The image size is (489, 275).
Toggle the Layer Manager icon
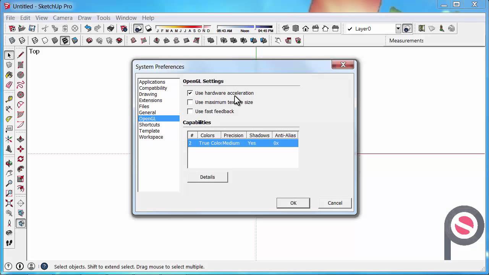pyautogui.click(x=407, y=29)
